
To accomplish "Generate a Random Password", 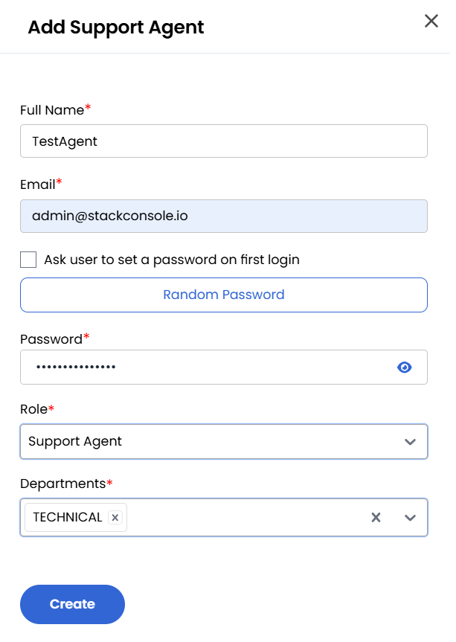I will (224, 295).
